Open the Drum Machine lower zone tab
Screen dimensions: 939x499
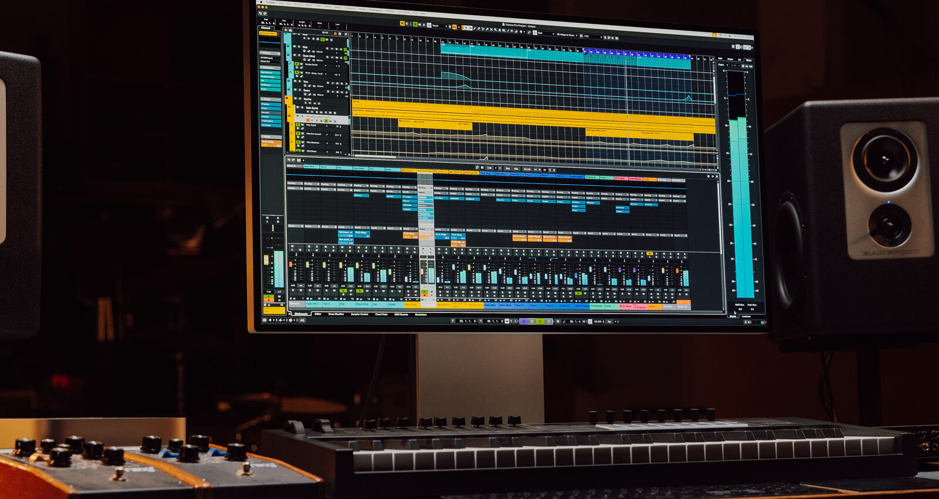point(336,314)
